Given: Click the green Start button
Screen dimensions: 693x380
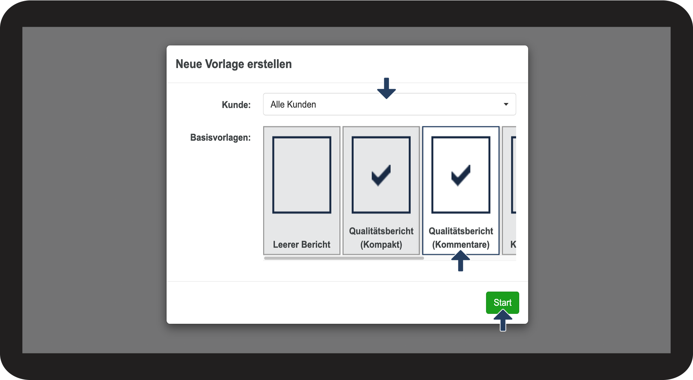Looking at the screenshot, I should pyautogui.click(x=502, y=303).
